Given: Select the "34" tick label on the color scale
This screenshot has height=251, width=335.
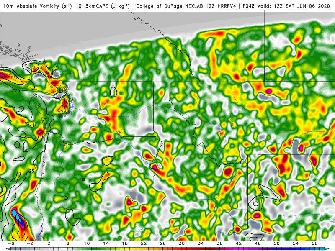Looking at the screenshot, I should tap(201, 243).
